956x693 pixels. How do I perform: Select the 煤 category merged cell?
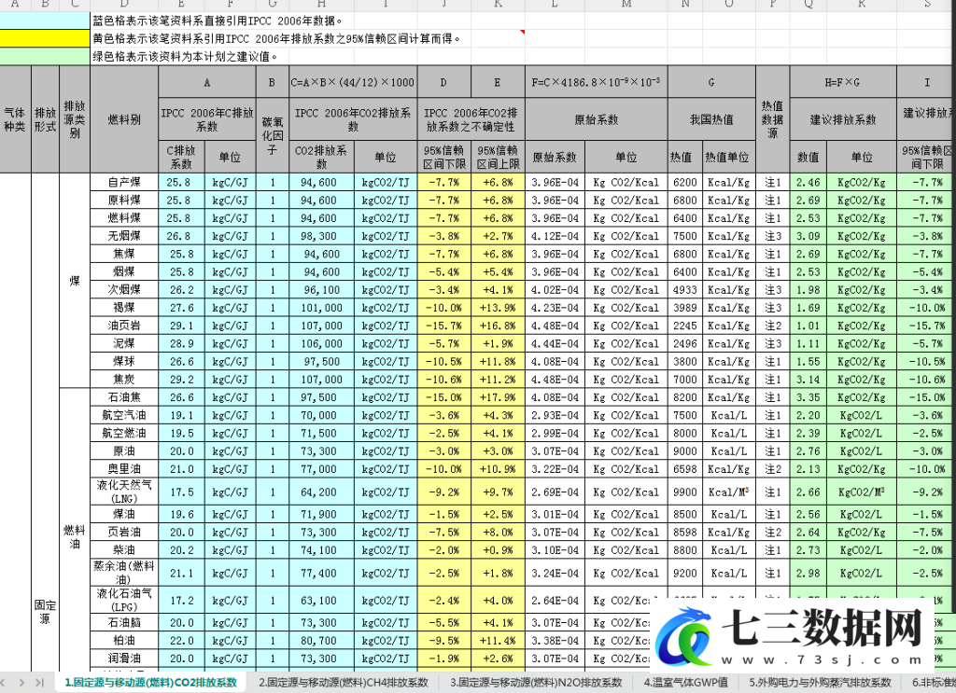[75, 281]
